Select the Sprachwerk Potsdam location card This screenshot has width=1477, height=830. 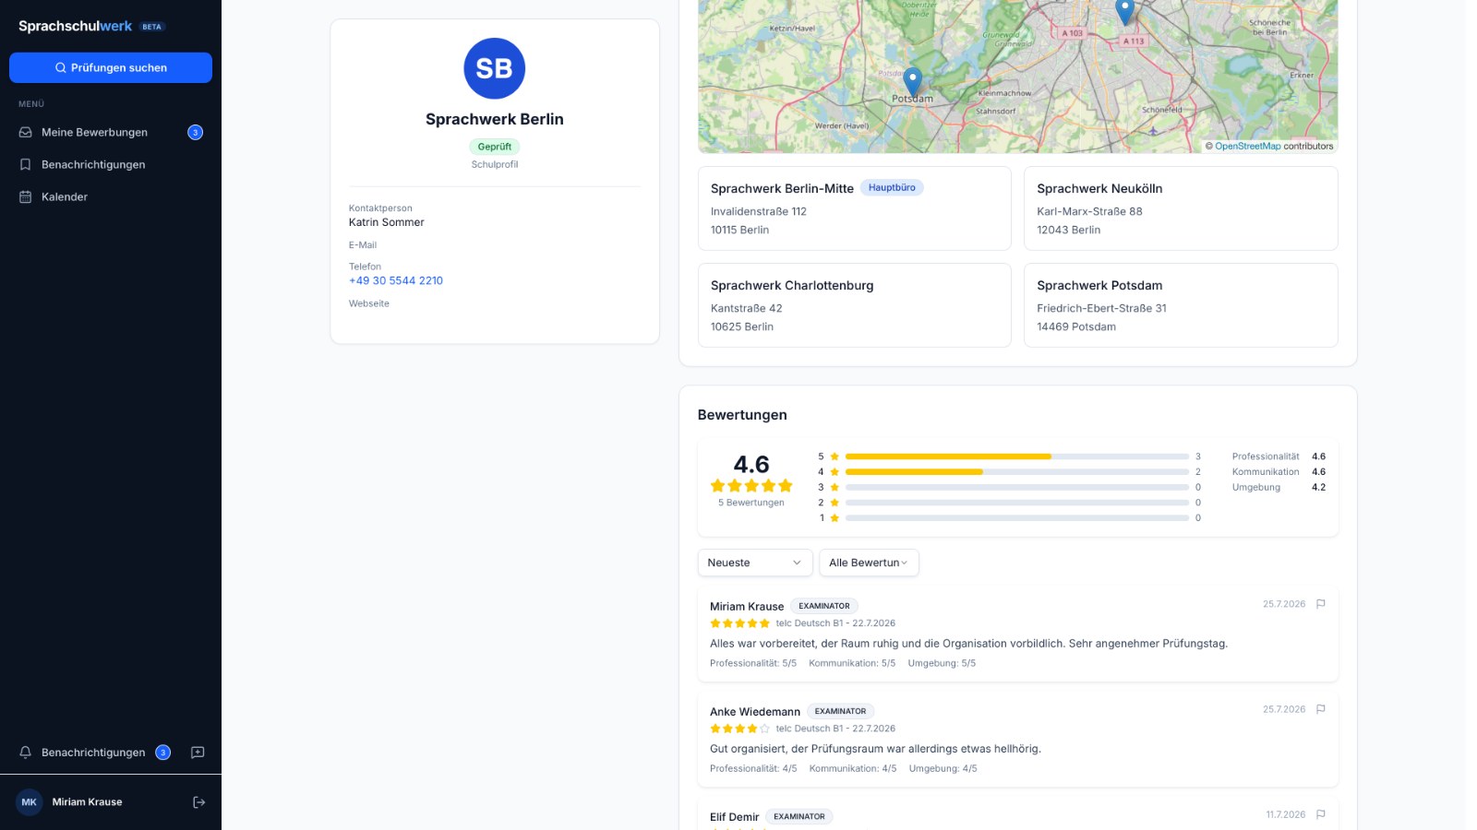click(x=1181, y=305)
